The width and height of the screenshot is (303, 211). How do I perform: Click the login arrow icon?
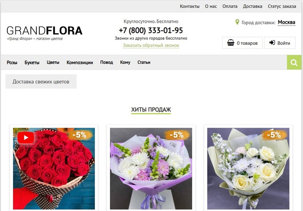(x=272, y=43)
